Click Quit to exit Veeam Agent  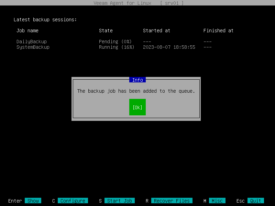coord(255,201)
